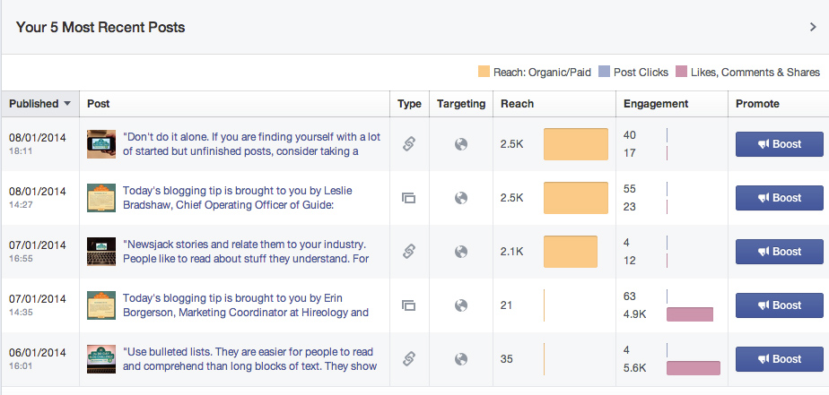Image resolution: width=829 pixels, height=395 pixels.
Task: Click the 2.5K reach bar of the 18:11 post
Action: pyautogui.click(x=576, y=144)
